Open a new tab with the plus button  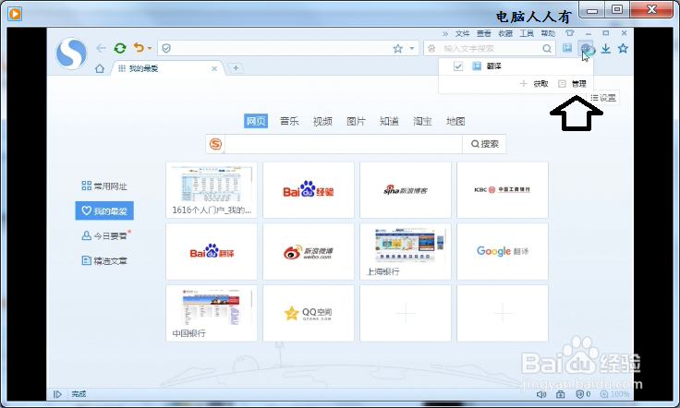click(x=236, y=68)
